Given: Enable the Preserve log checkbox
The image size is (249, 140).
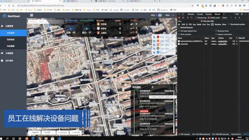Looking at the screenshot, I should [196, 18].
